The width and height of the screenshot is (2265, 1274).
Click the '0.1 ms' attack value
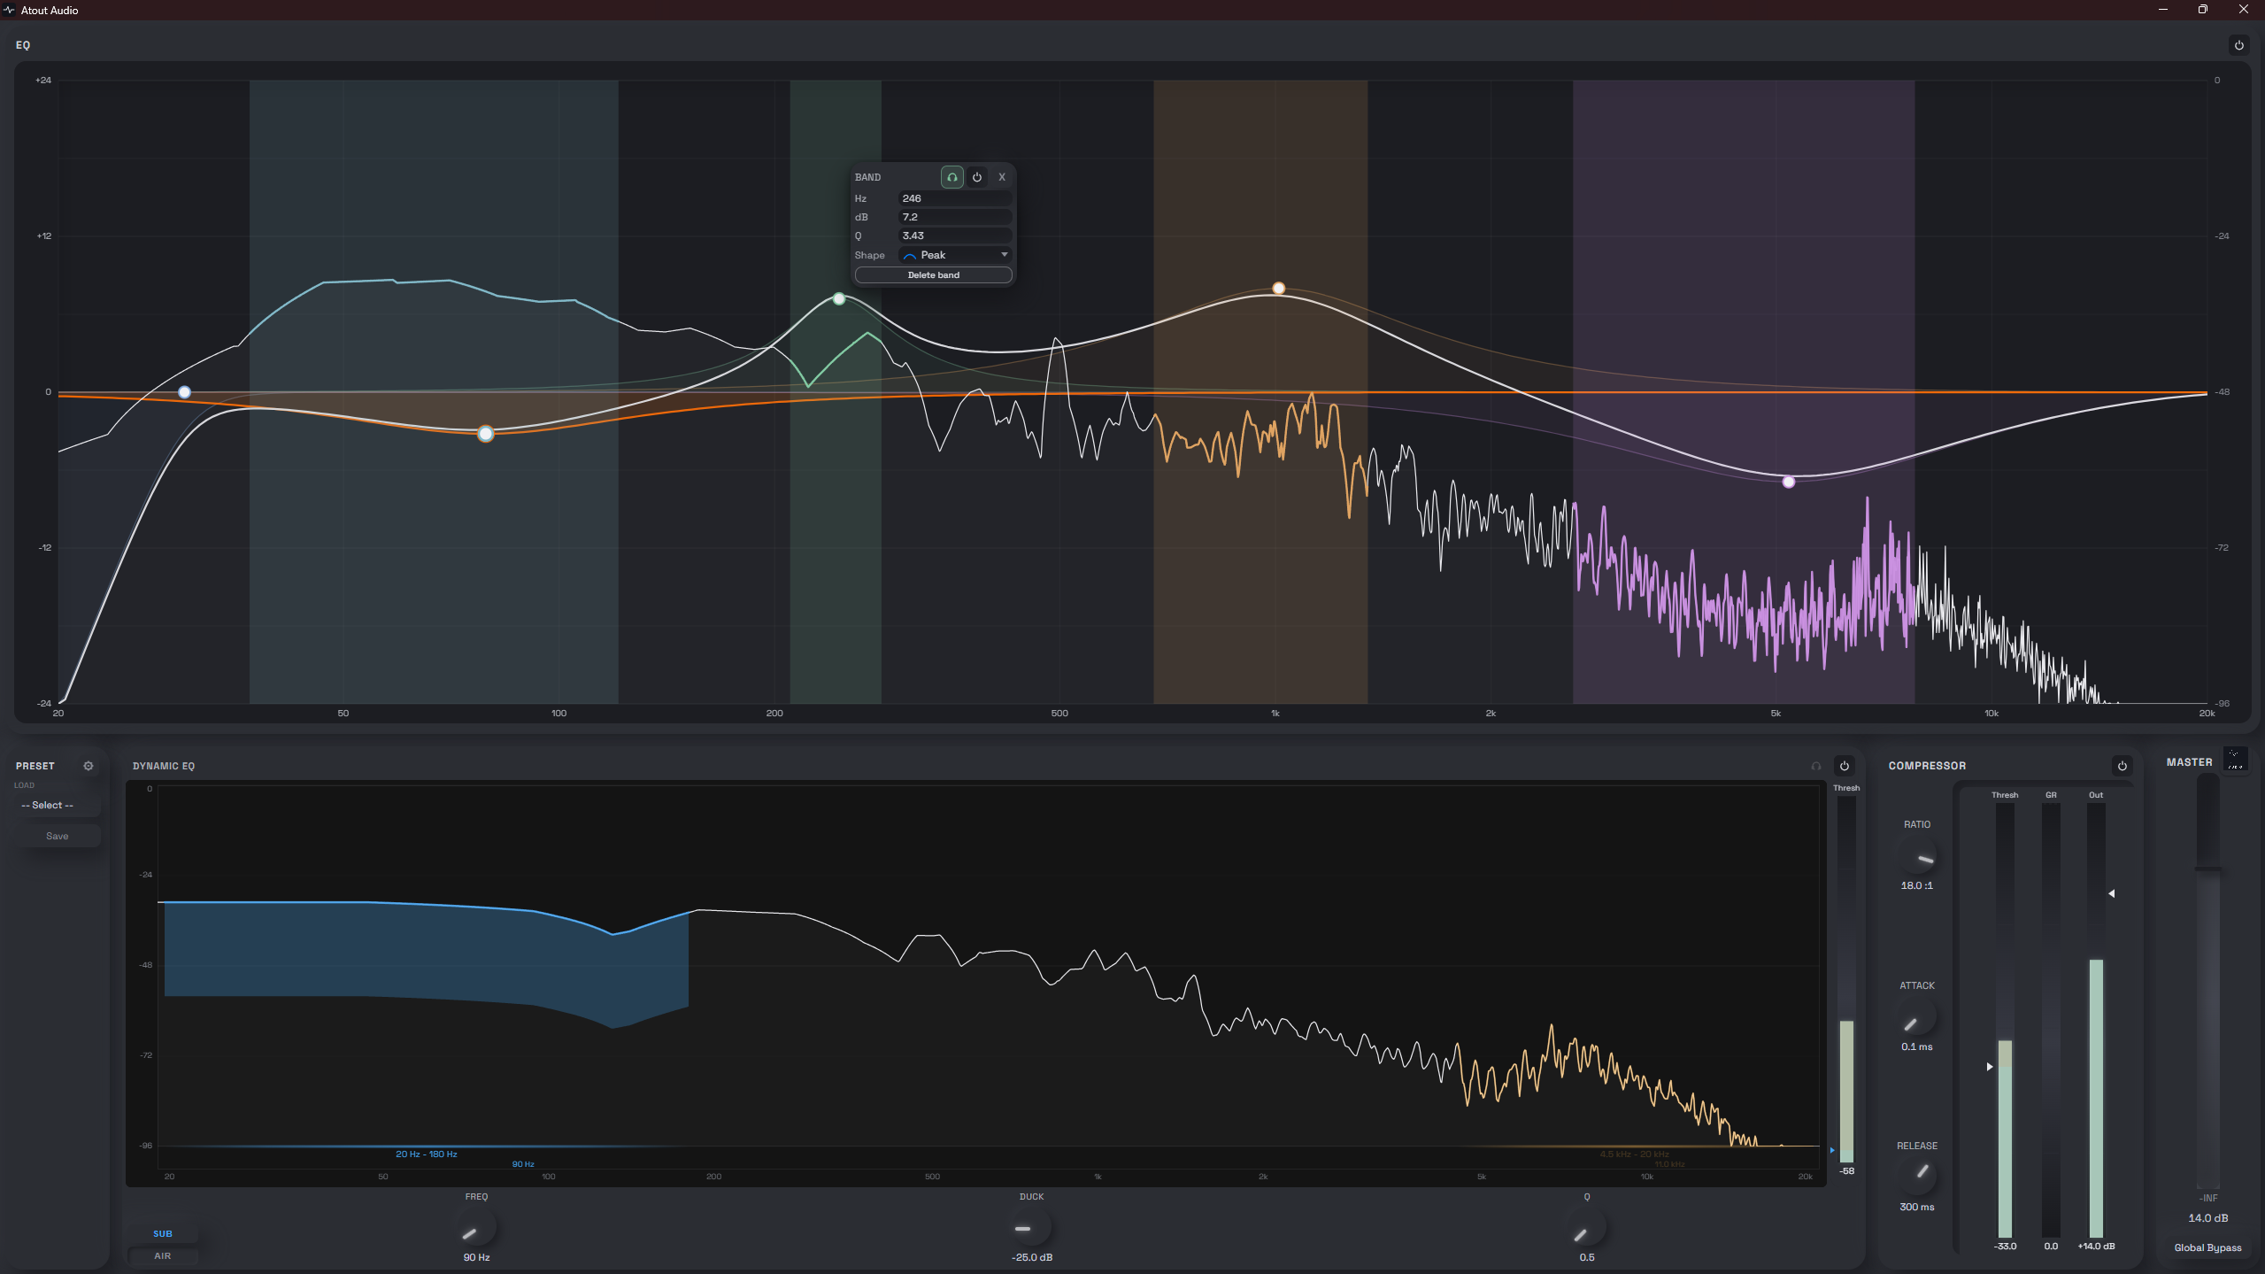pos(1916,1046)
